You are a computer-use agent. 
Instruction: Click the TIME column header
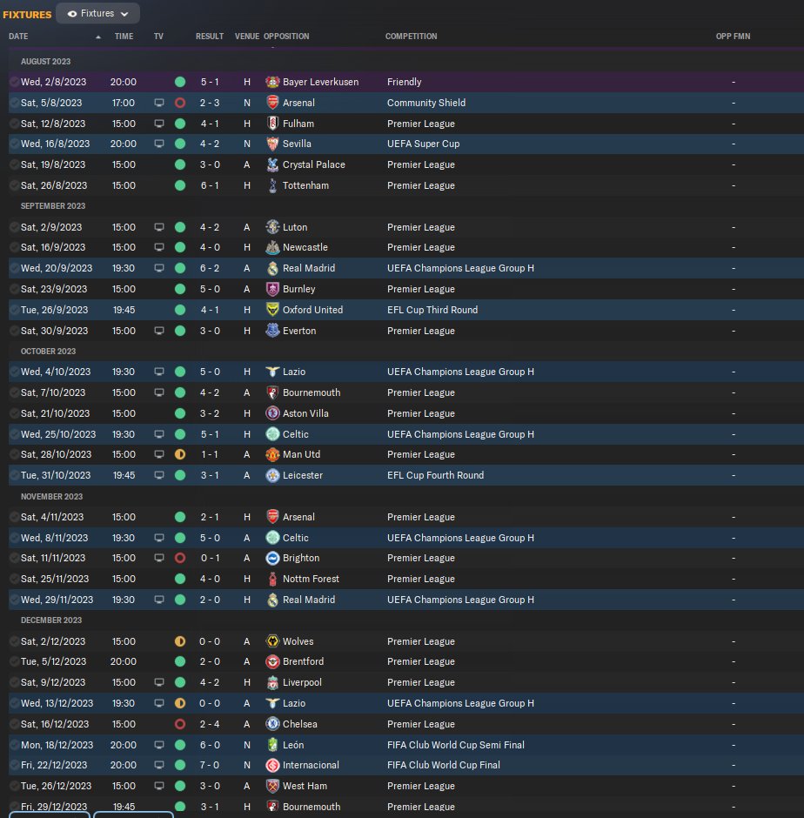tap(124, 36)
